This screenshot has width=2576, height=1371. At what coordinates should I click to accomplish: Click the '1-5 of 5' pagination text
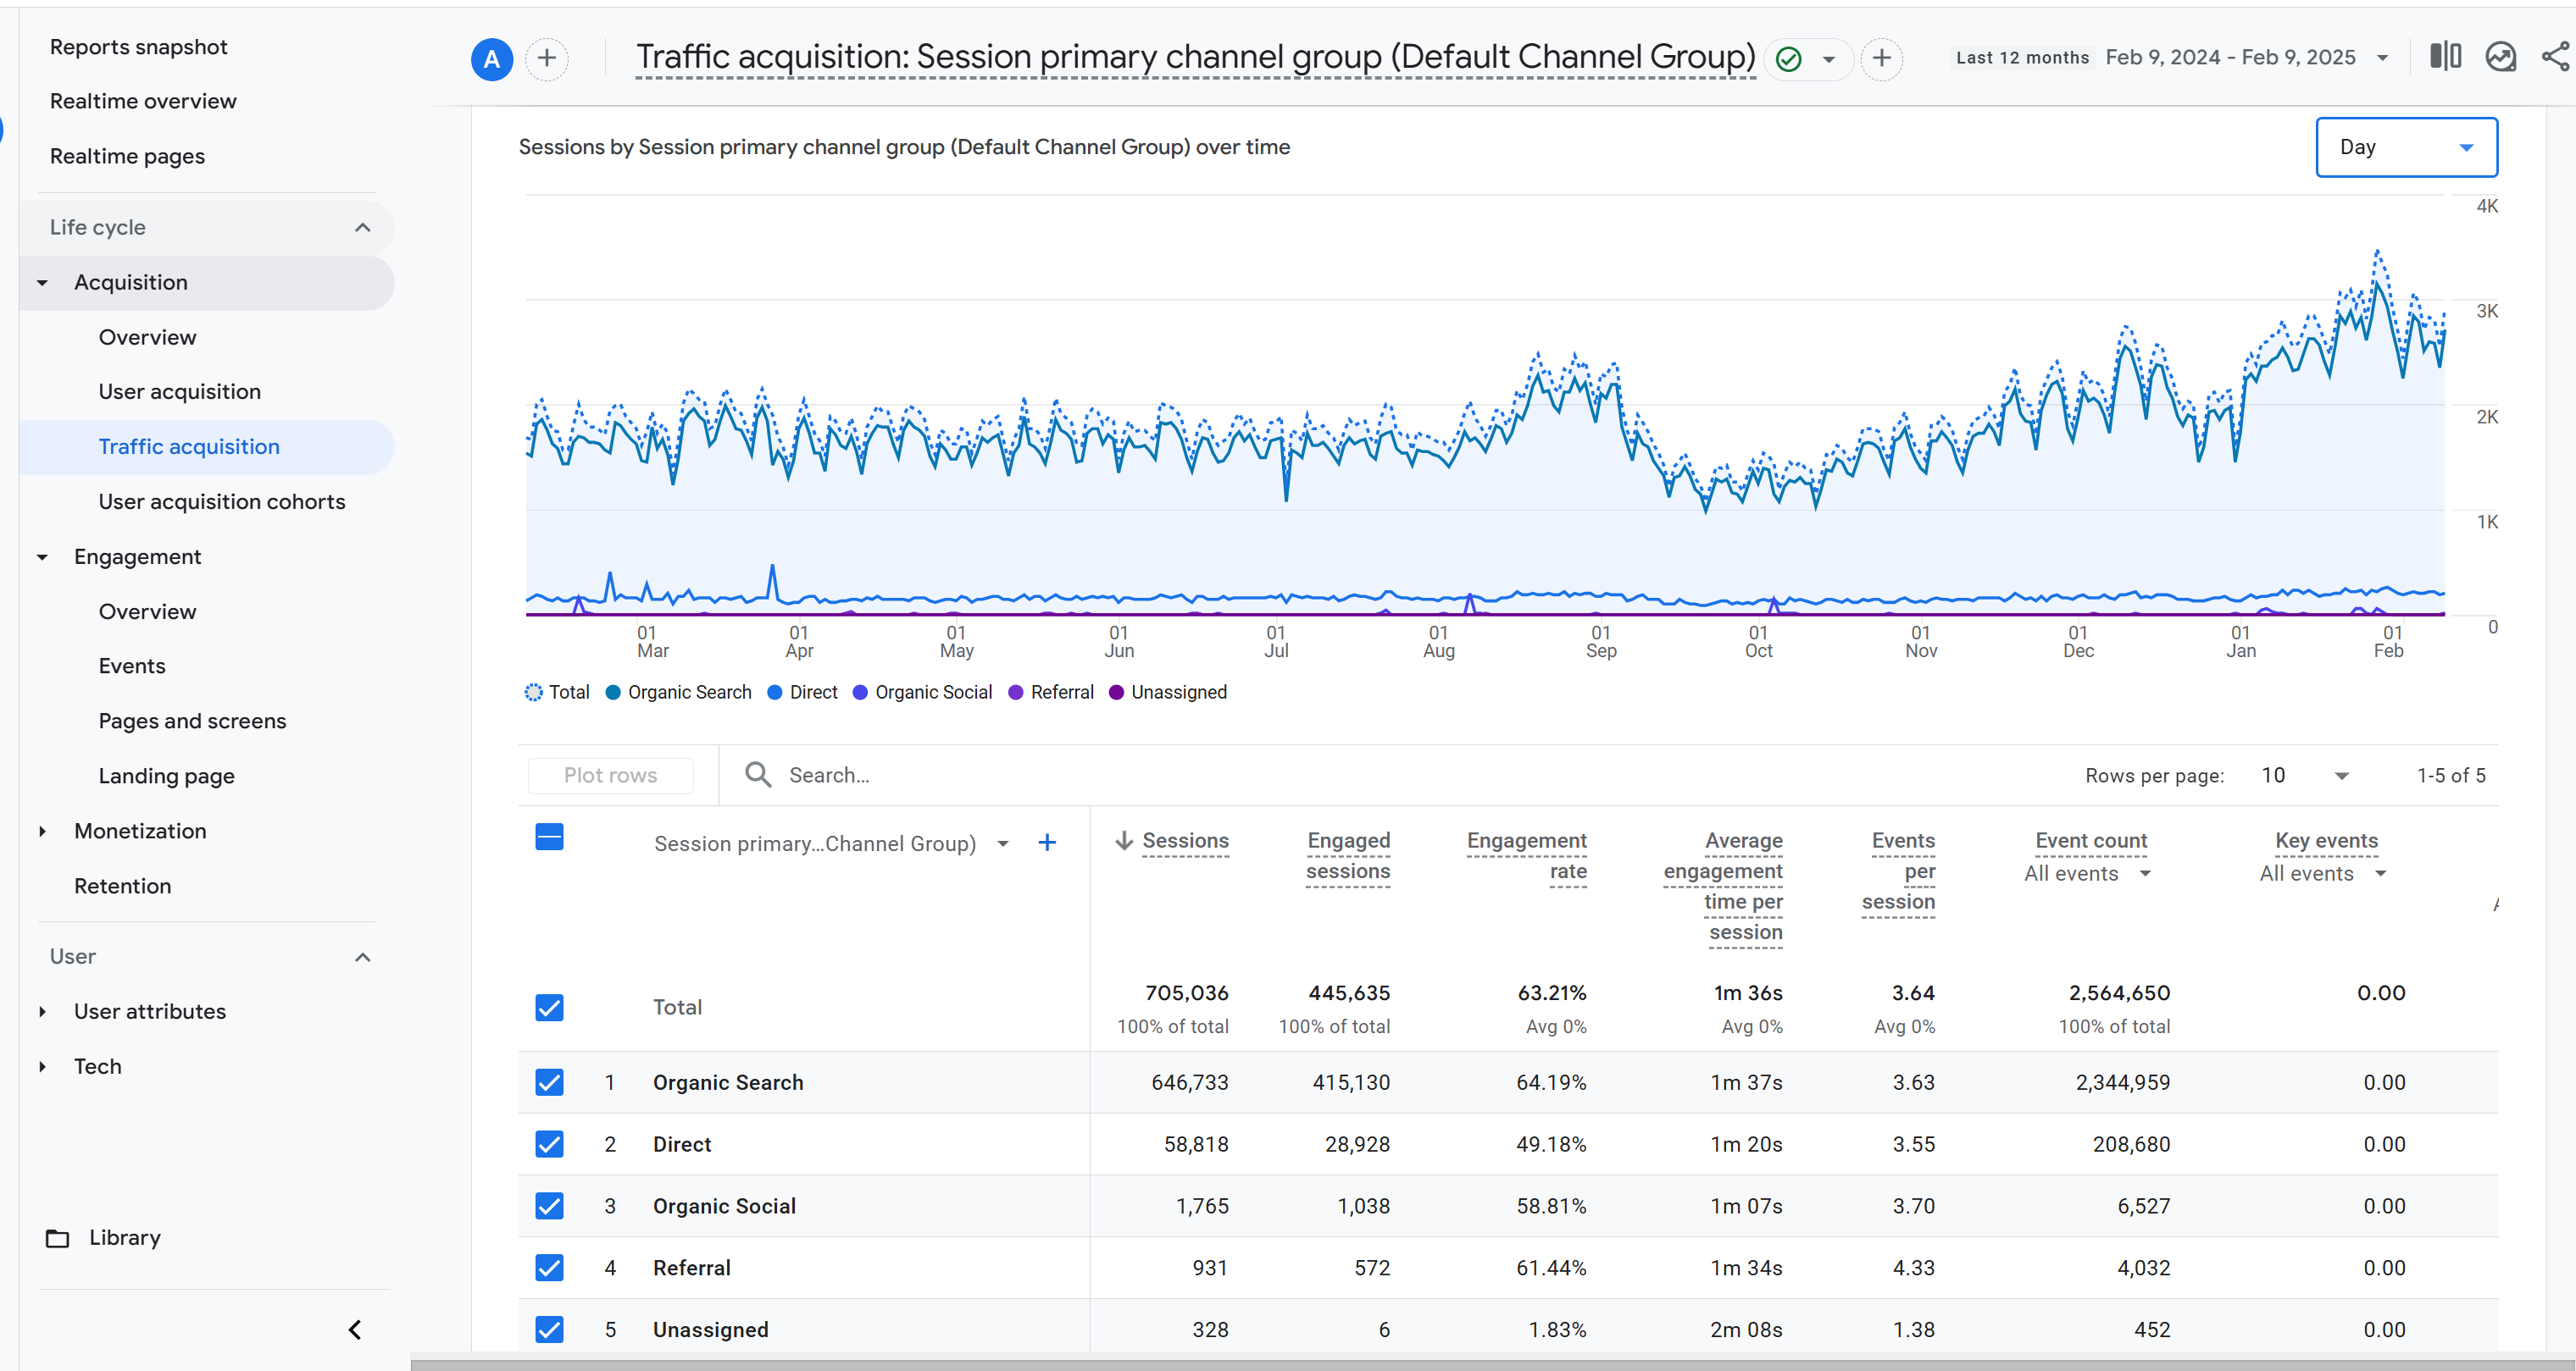point(2451,776)
